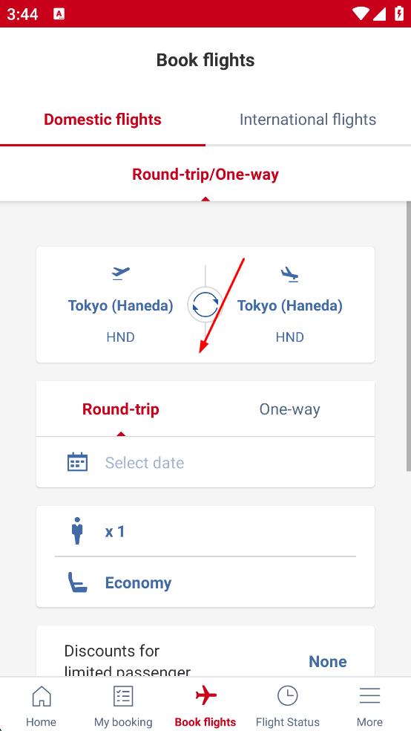Tap the Select date field
This screenshot has width=411, height=731.
(x=205, y=463)
